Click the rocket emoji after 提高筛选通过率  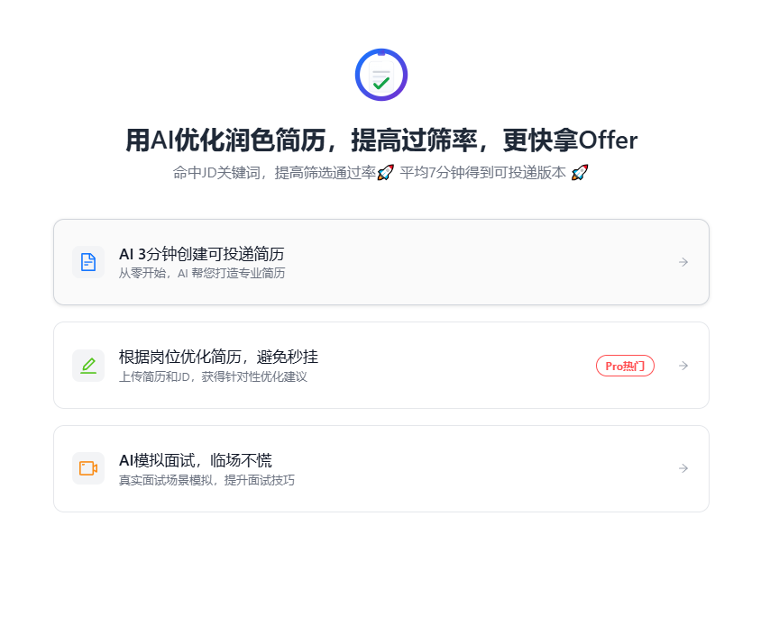point(385,172)
